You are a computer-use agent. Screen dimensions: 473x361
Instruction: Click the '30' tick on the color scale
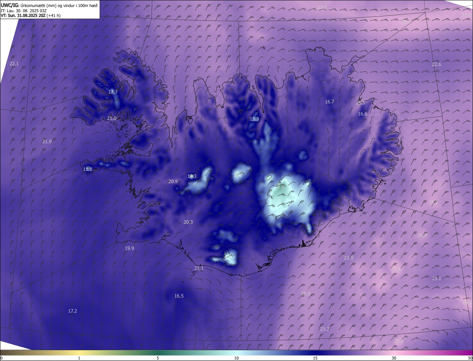(x=394, y=358)
